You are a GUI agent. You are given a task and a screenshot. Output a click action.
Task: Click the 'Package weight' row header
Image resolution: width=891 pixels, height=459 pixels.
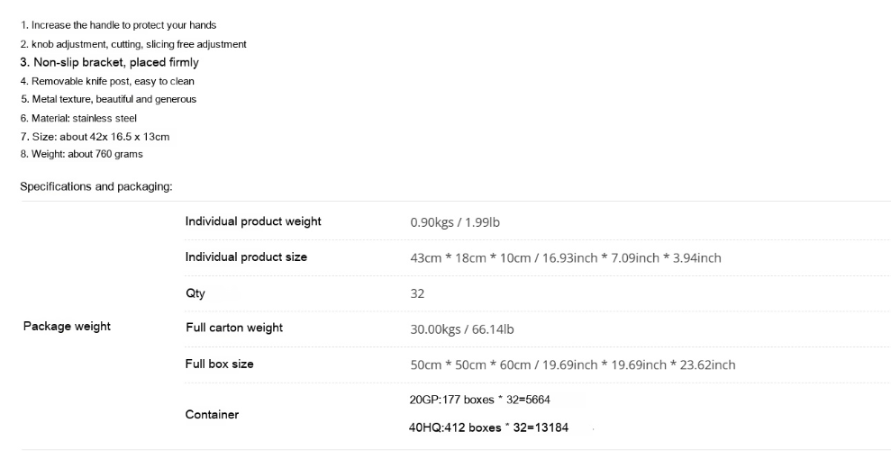pos(67,326)
